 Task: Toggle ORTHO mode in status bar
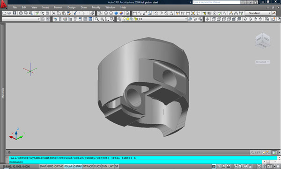pos(59,166)
